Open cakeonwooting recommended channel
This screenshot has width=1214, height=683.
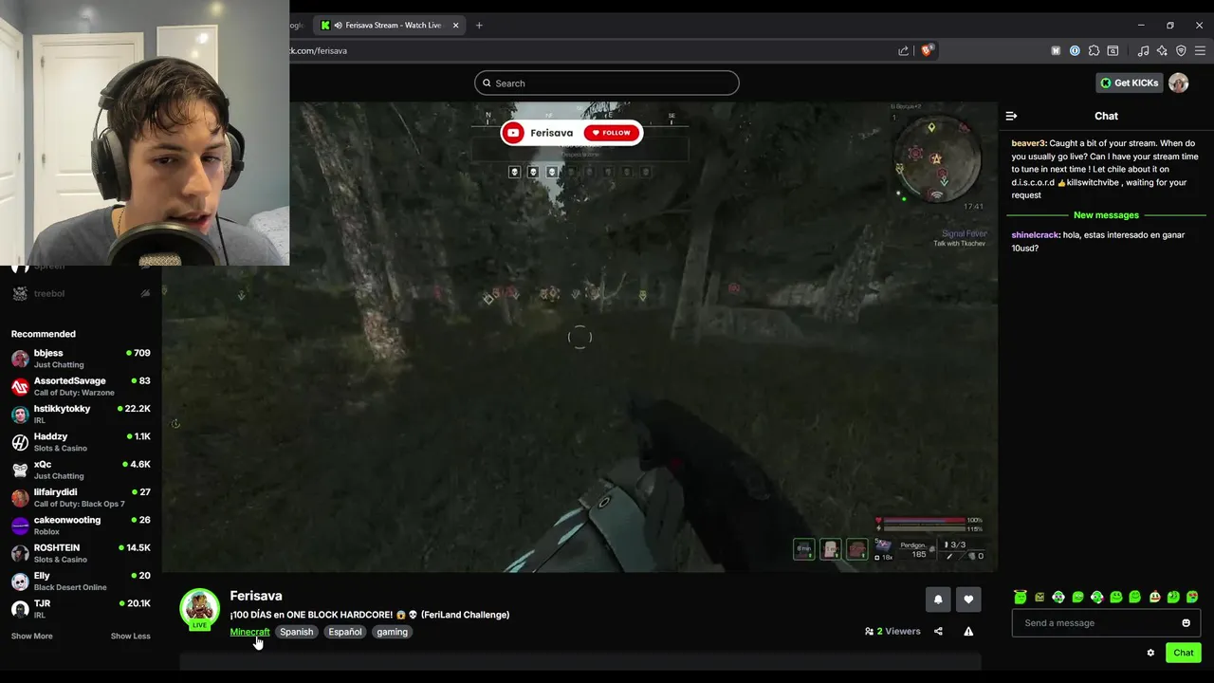(x=81, y=526)
